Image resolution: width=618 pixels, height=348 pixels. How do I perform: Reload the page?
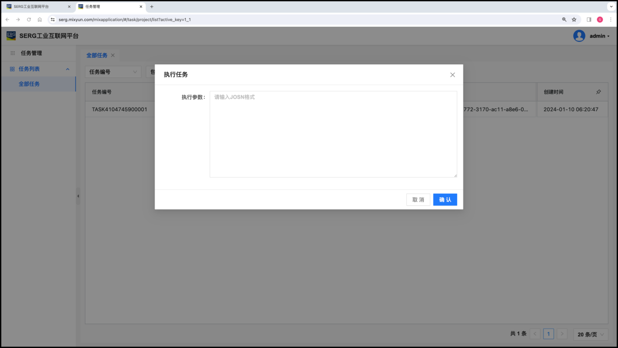[29, 19]
